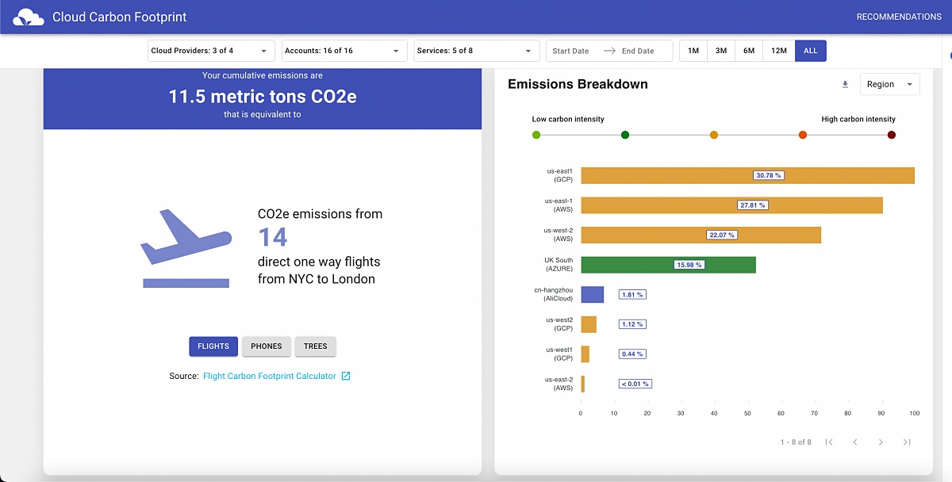This screenshot has height=482, width=952.
Task: Select the 3M time range
Action: [x=721, y=51]
